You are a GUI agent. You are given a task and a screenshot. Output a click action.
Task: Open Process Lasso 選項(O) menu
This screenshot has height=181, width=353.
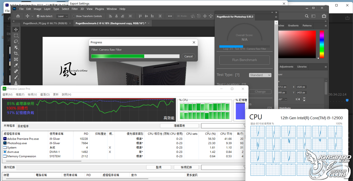45,94
